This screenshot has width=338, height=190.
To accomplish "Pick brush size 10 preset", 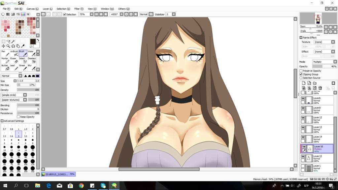I will [5, 148].
